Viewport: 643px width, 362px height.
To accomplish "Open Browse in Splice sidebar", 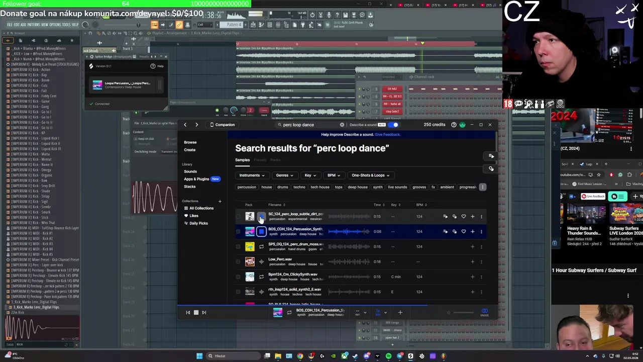I will pos(190,142).
